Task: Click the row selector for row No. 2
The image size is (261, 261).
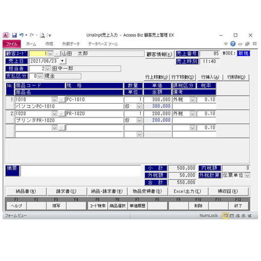Action: coord(10,117)
